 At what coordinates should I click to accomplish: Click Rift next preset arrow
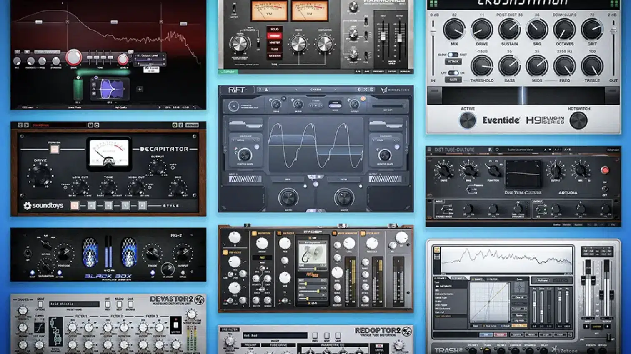335,90
